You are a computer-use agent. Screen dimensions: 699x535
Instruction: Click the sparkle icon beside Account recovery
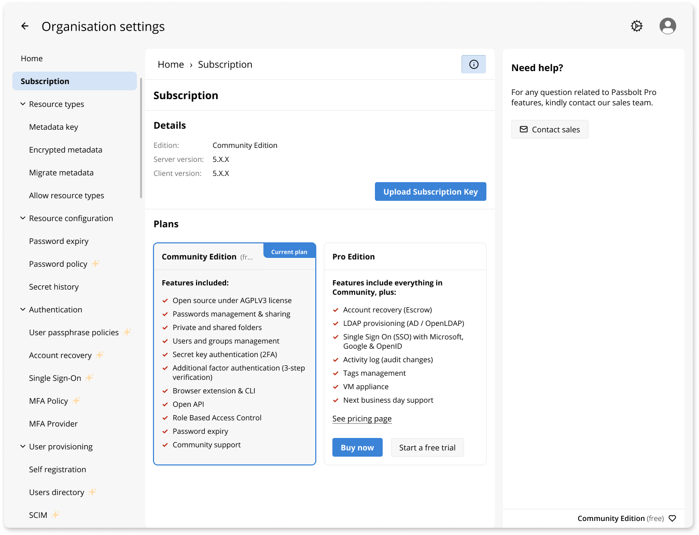pyautogui.click(x=100, y=355)
